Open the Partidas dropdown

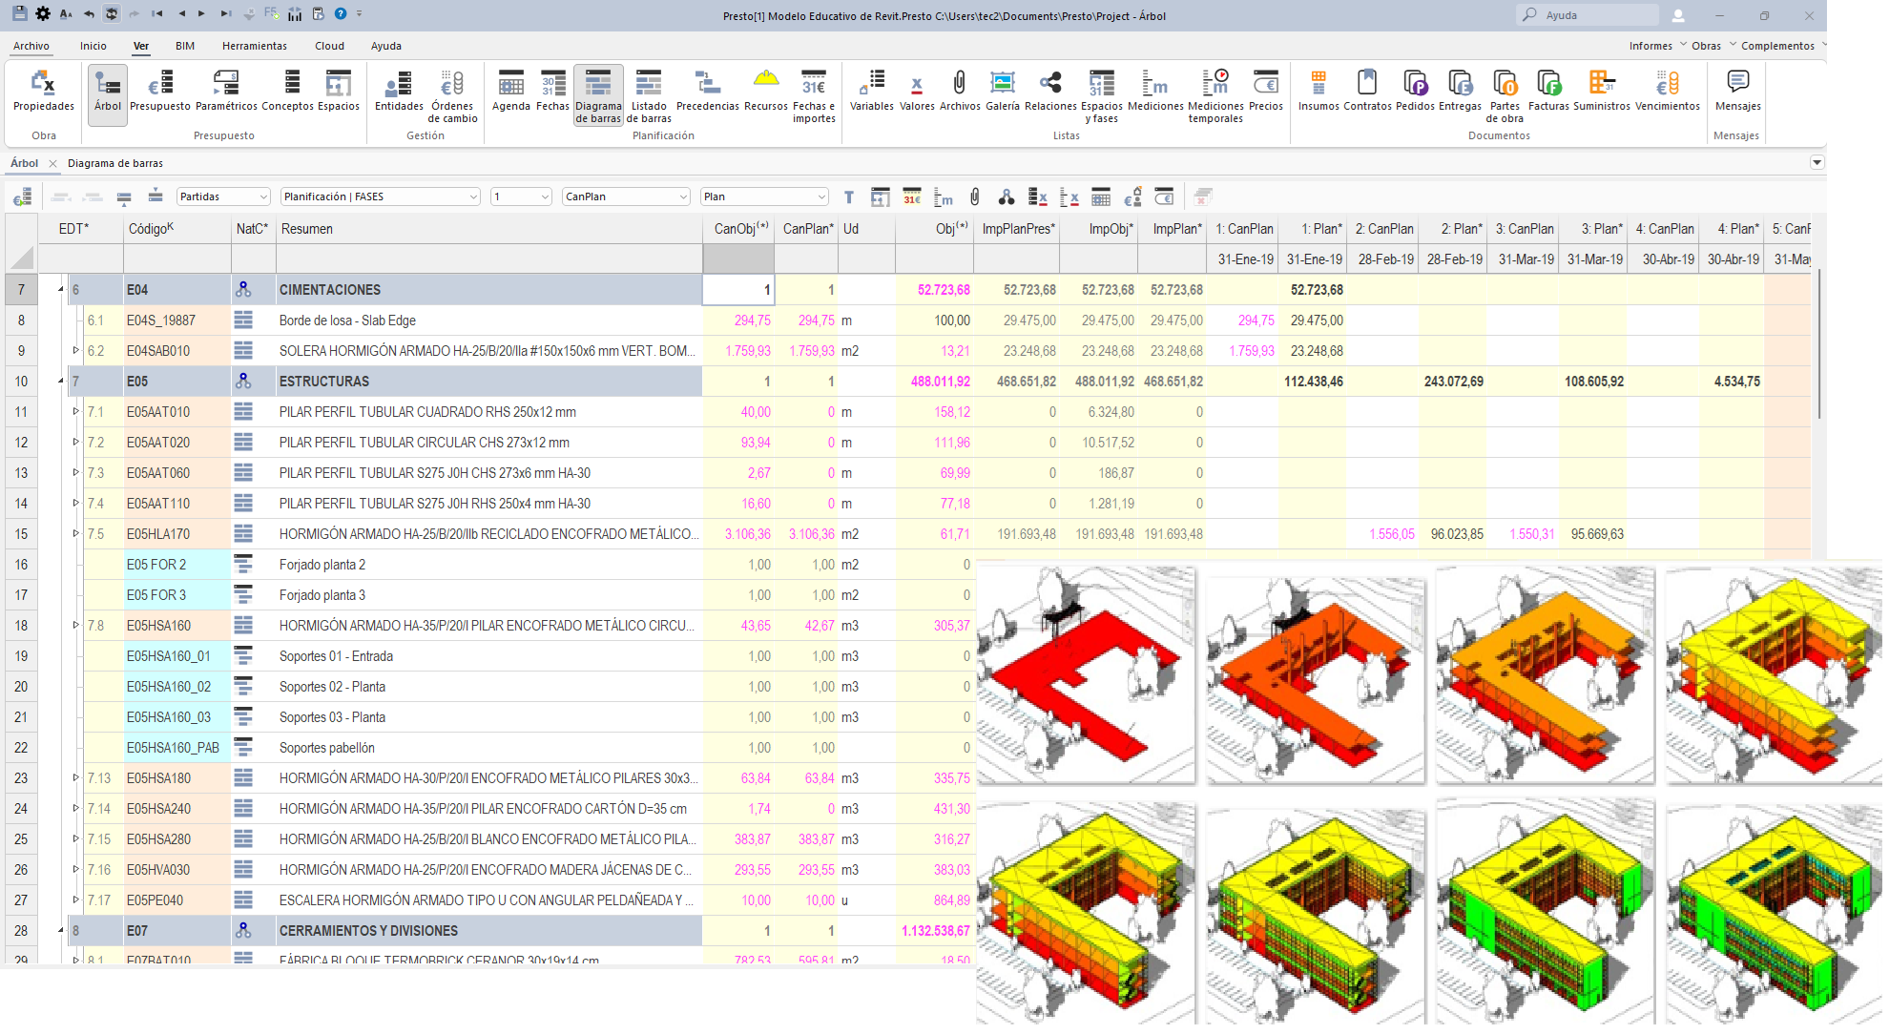[224, 196]
